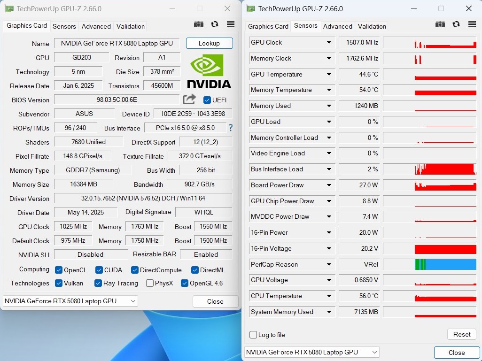The height and width of the screenshot is (361, 482).
Task: Switch to Graphics Card tab in right window
Action: (x=268, y=26)
